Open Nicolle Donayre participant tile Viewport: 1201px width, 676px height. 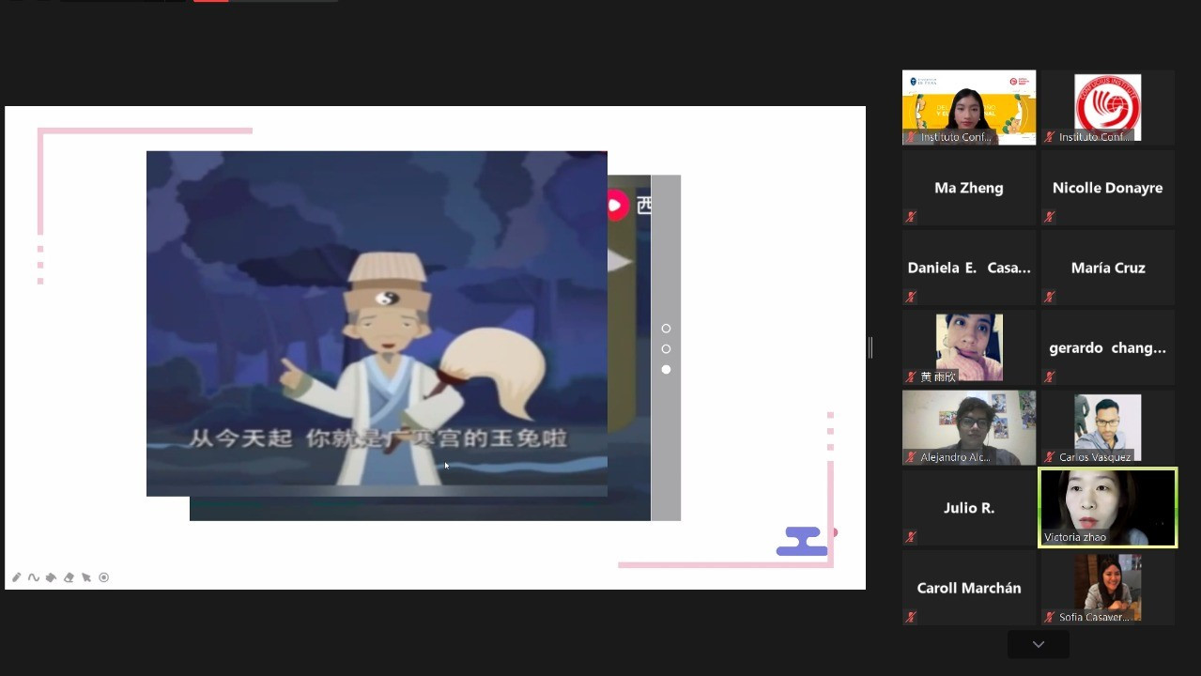pyautogui.click(x=1107, y=188)
